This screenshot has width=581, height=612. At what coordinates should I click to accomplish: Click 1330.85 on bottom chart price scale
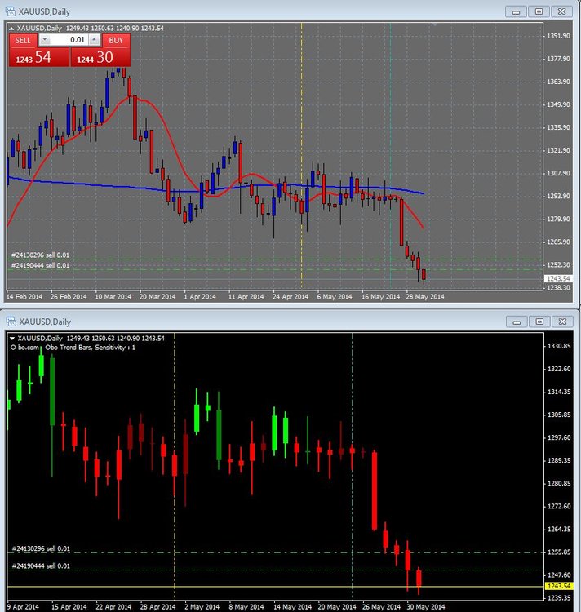pos(559,346)
